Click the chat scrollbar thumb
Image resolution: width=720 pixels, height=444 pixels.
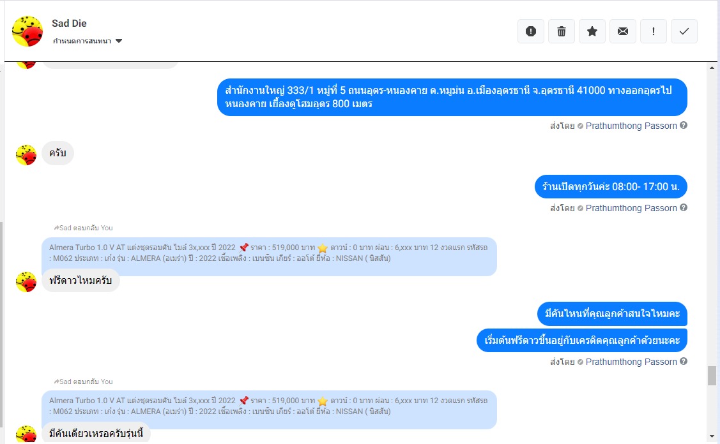tap(712, 376)
